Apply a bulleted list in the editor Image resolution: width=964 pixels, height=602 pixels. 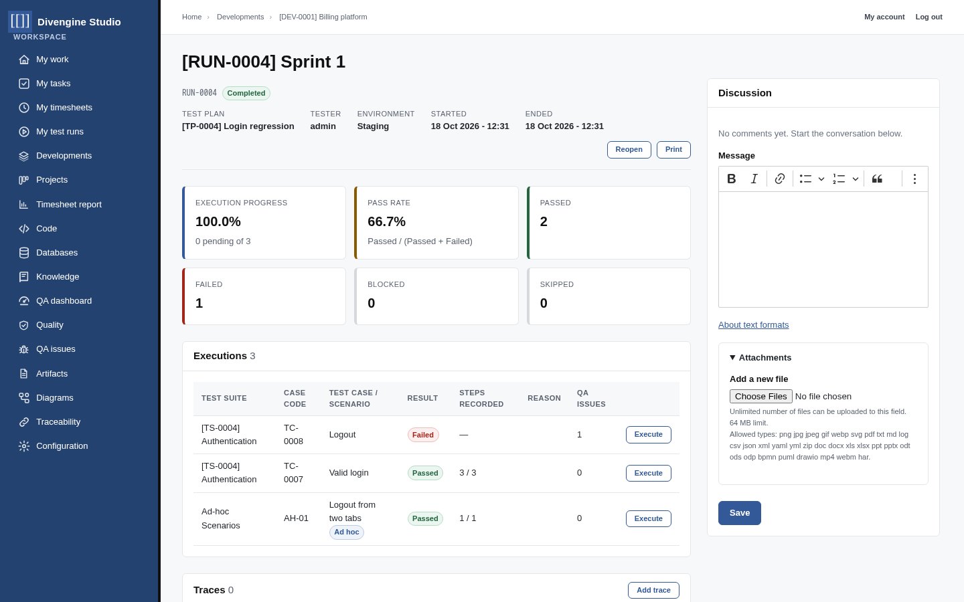(805, 179)
